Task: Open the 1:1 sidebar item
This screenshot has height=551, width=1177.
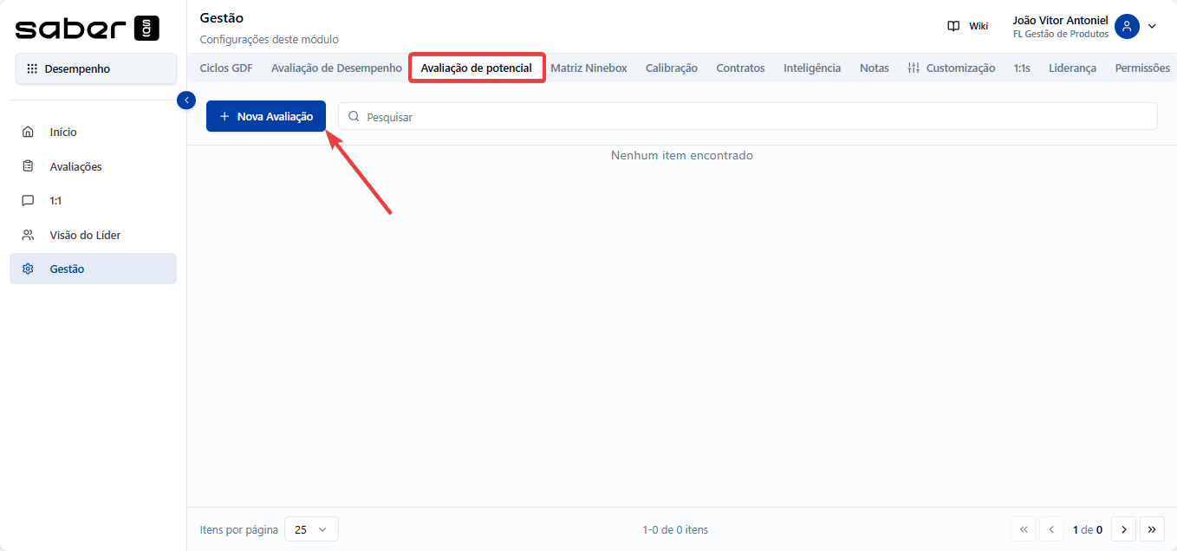Action: coord(55,200)
